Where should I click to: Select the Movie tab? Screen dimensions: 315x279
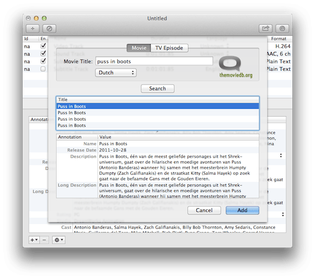coord(139,48)
